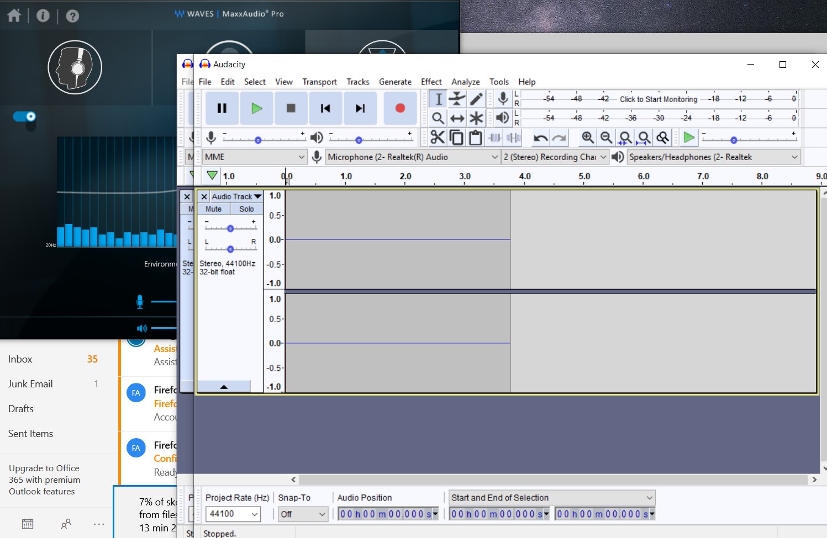Select the Draw (pencil) tool
Viewport: 827px width, 538px height.
click(x=476, y=99)
